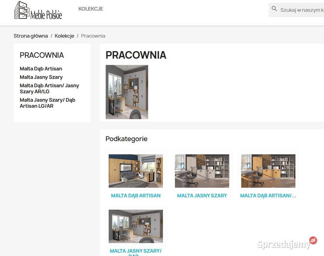Open the KOLEKCJE menu
This screenshot has width=324, height=256.
[x=91, y=9]
